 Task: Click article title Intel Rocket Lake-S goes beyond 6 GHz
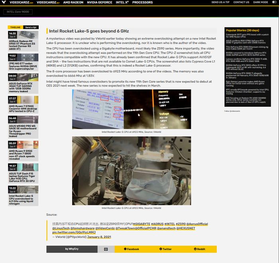(x=89, y=31)
